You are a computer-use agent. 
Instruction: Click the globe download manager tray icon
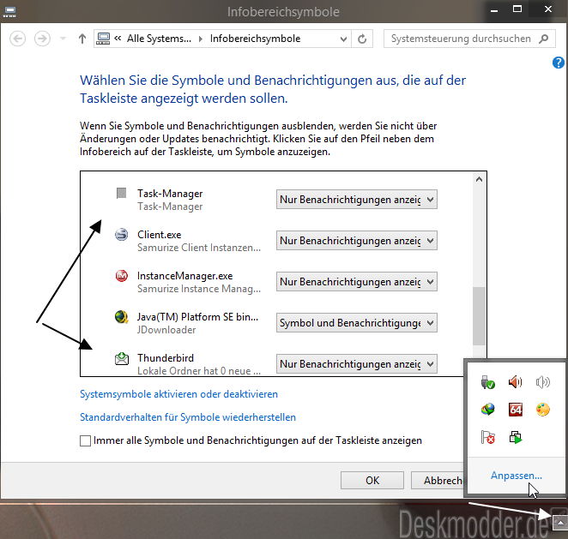487,410
